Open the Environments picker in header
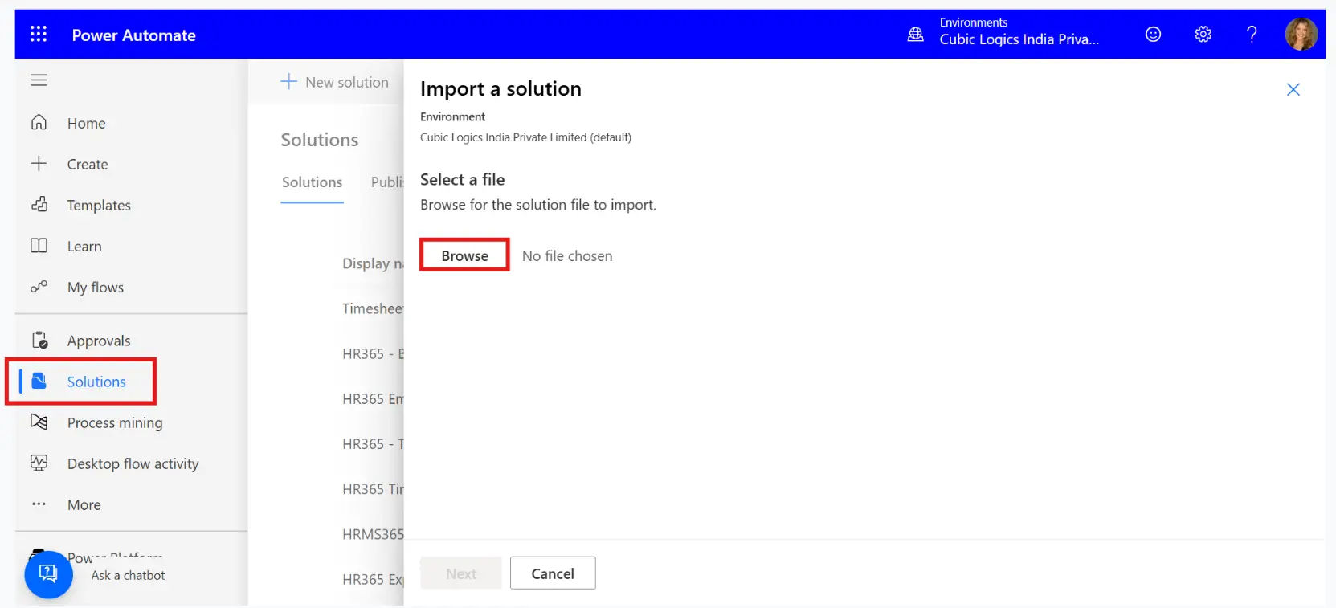Viewport: 1336px width, 608px height. click(x=1004, y=34)
